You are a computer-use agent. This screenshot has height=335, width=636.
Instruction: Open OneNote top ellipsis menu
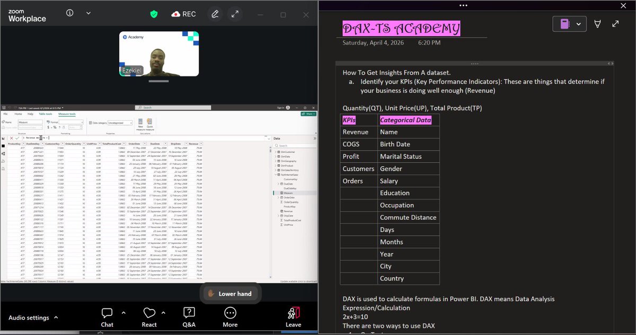pyautogui.click(x=464, y=5)
